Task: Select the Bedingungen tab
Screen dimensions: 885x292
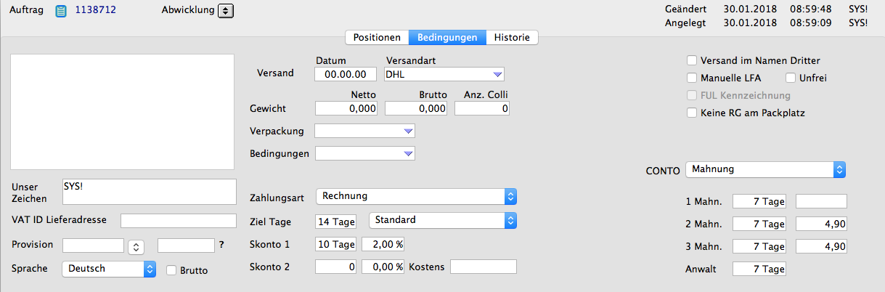Action: point(446,37)
